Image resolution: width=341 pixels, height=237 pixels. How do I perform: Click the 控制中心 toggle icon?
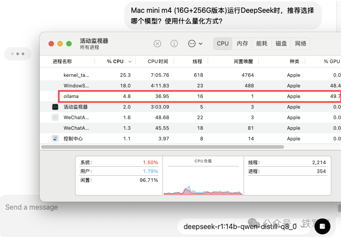tap(55, 139)
